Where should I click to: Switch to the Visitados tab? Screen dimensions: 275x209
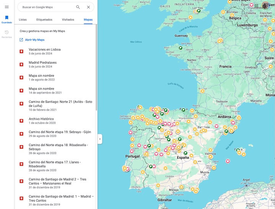pyautogui.click(x=68, y=19)
